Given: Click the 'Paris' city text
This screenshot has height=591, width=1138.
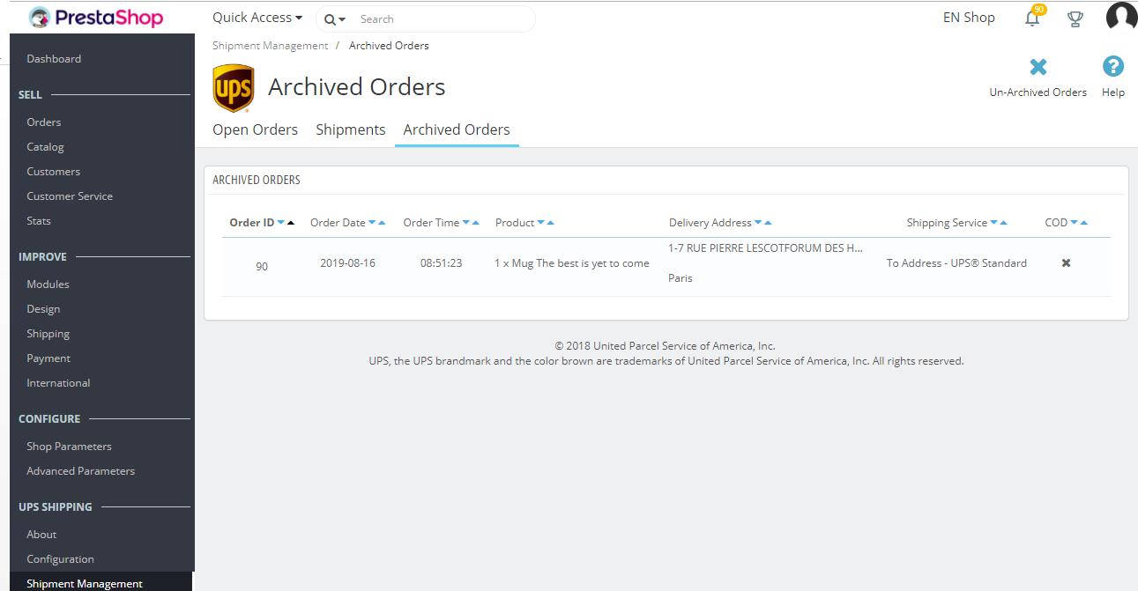Looking at the screenshot, I should 681,278.
